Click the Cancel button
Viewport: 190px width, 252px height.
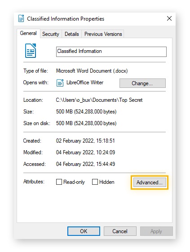120,231
